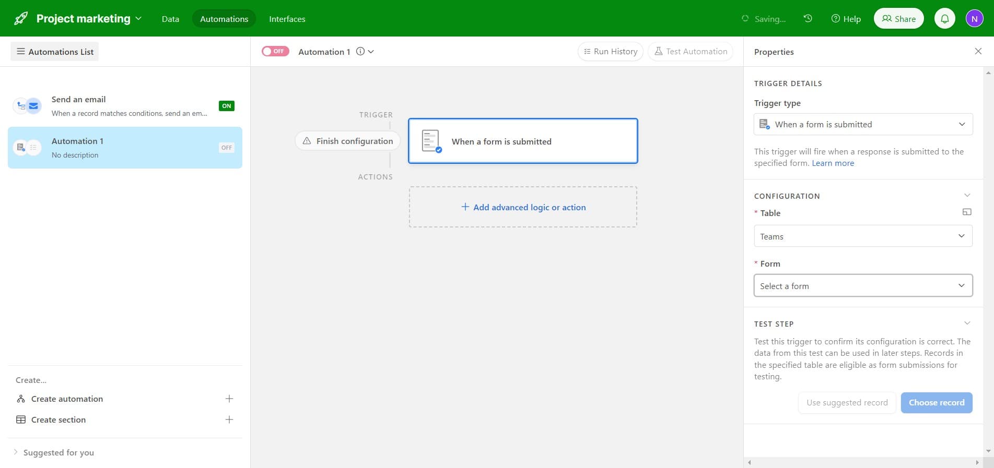Open the Select a form dropdown

coord(863,286)
